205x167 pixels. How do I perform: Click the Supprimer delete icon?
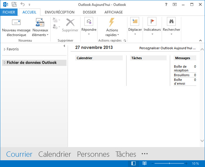(70, 22)
